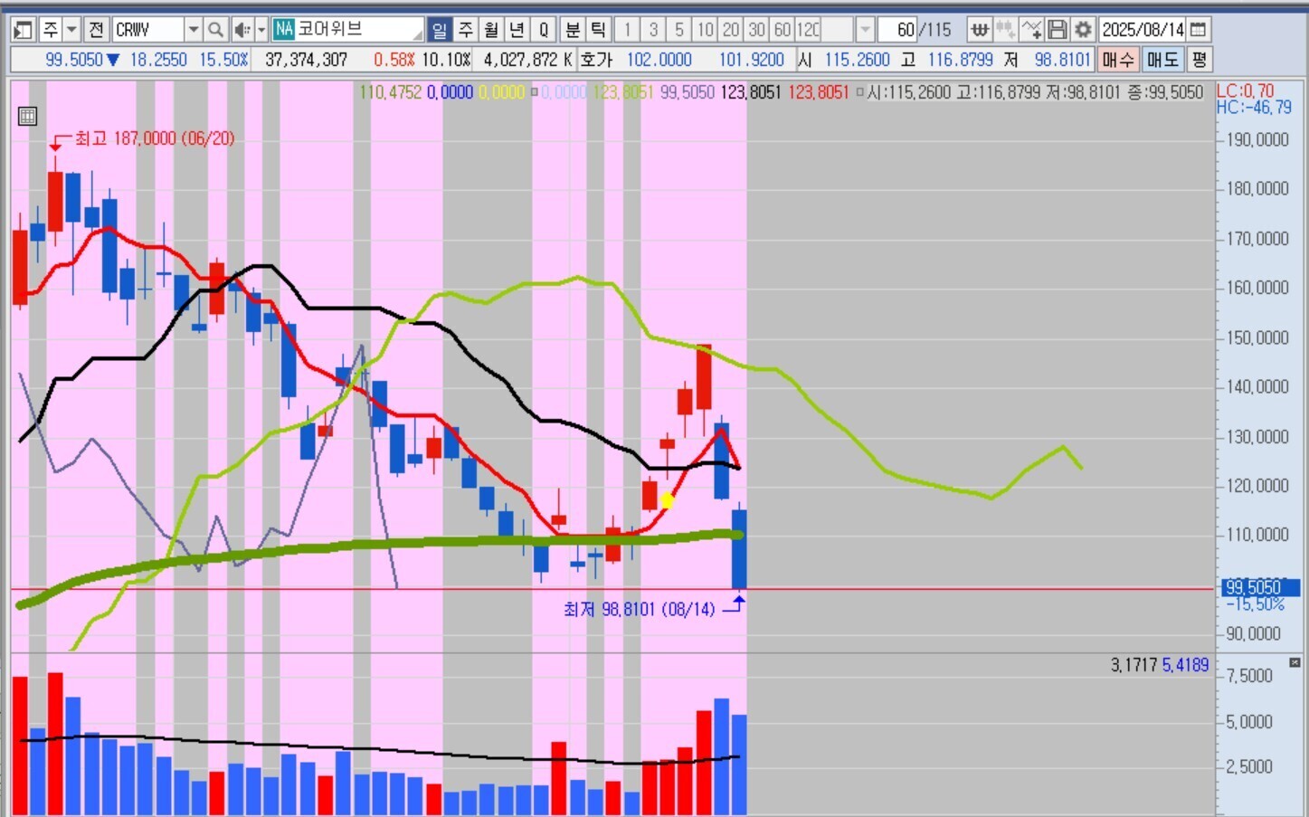Click the yellow dot marker on chart
This screenshot has height=817, width=1309.
(668, 500)
